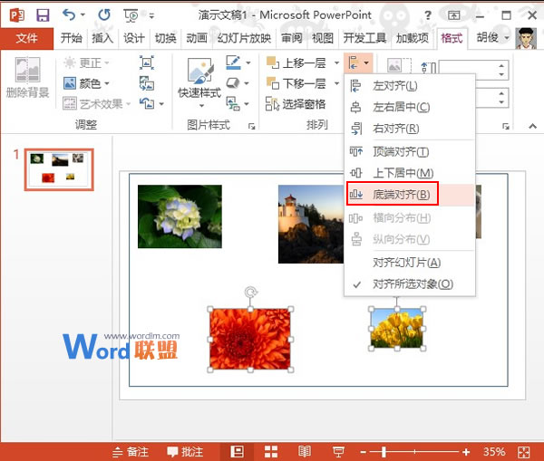This screenshot has height=461, width=544.
Task: Open Artistic Effects (艺术效果) dropdown
Action: [x=97, y=103]
